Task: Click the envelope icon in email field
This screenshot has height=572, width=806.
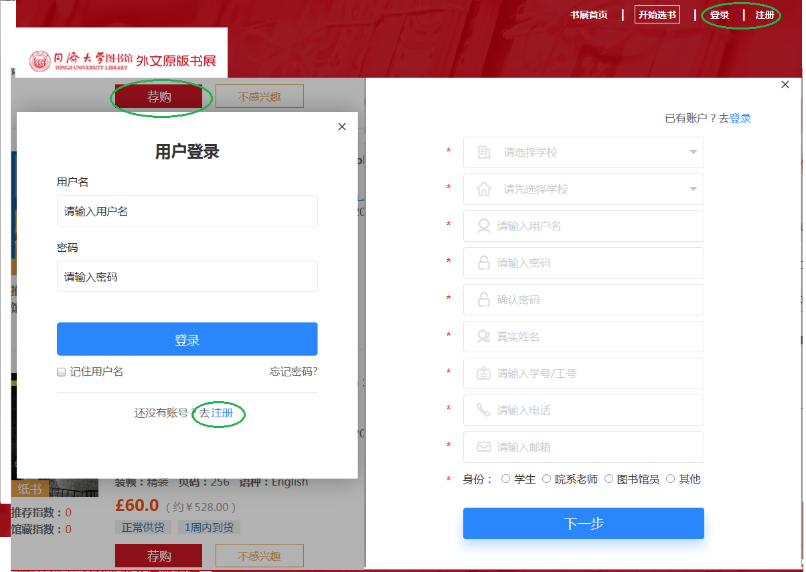Action: (483, 447)
